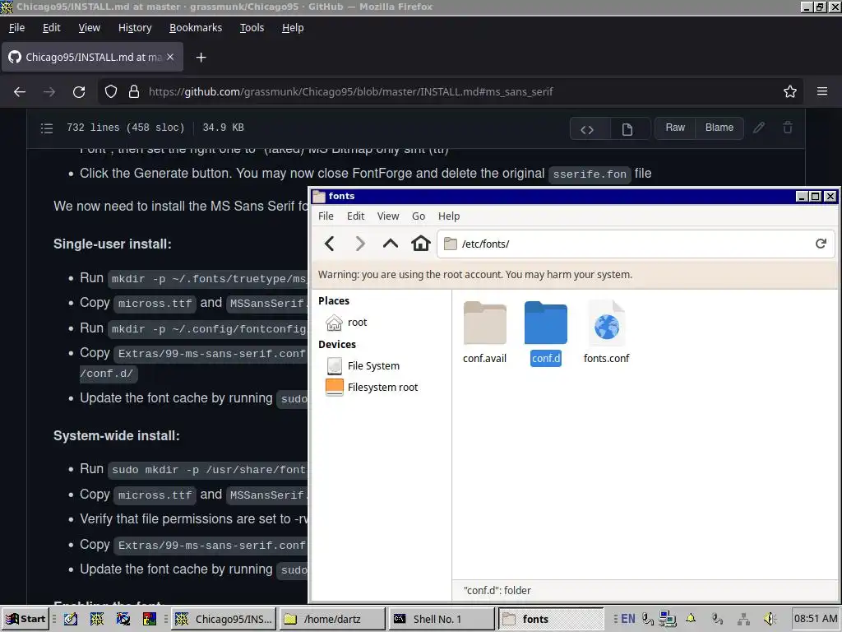The image size is (842, 632).
Task: Click Firefox back arrow button
Action: (20, 92)
